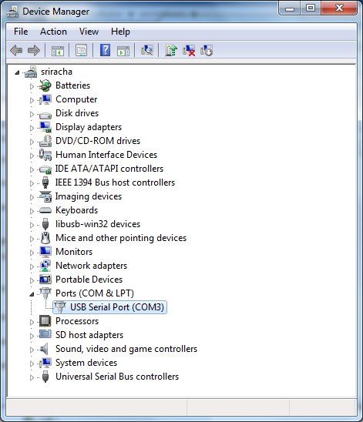
Task: Click the Forward arrow in toolbar
Action: [x=34, y=50]
